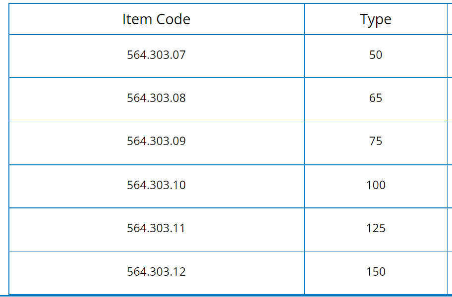Image resolution: width=452 pixels, height=297 pixels.
Task: Select item code 564.303.07
Action: pyautogui.click(x=156, y=55)
